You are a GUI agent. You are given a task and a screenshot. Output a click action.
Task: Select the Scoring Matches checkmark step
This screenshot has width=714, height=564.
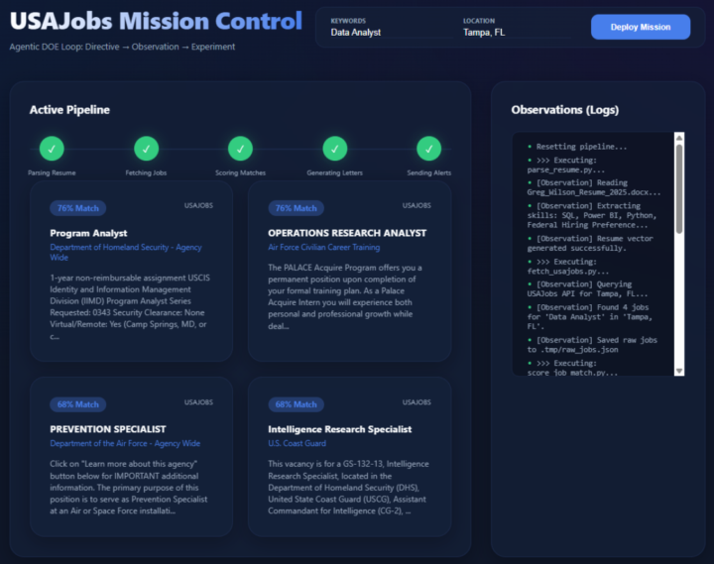coord(240,149)
